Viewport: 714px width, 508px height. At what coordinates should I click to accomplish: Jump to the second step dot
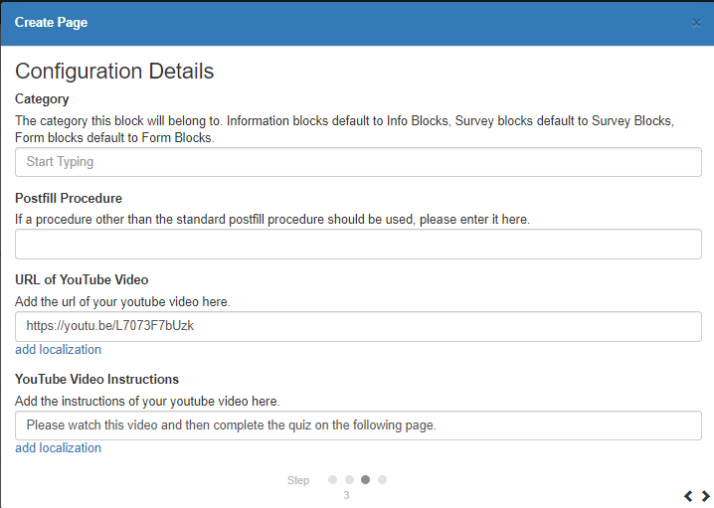pyautogui.click(x=349, y=479)
